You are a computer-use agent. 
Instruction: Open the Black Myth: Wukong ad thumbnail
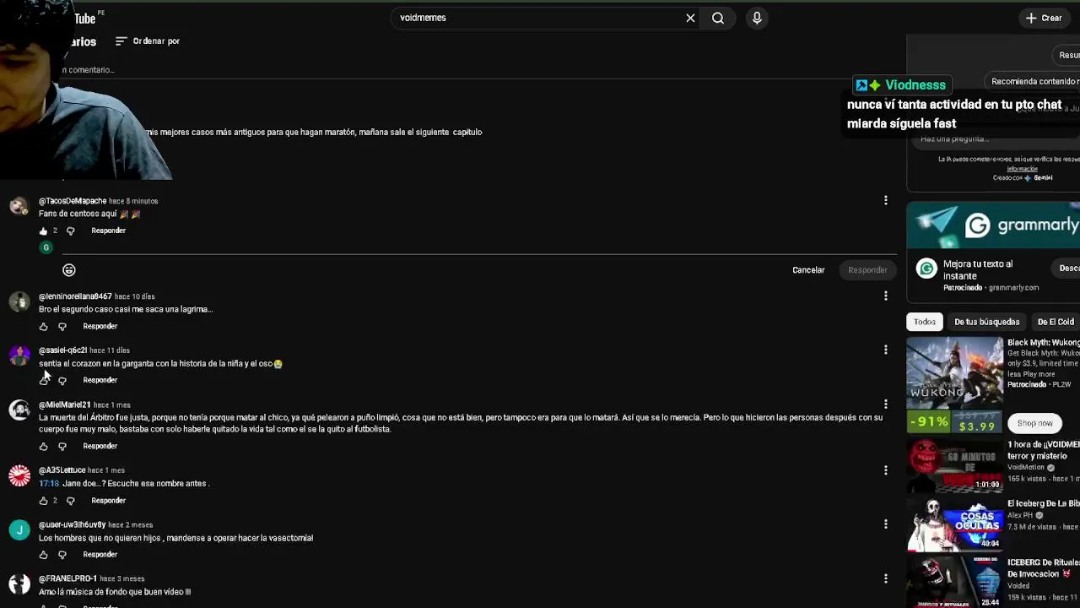[954, 384]
